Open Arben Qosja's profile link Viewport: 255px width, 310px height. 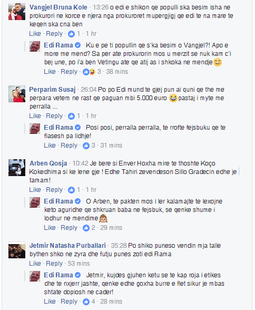[x=48, y=163]
